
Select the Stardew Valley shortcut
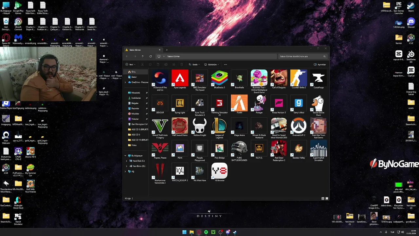(x=299, y=150)
